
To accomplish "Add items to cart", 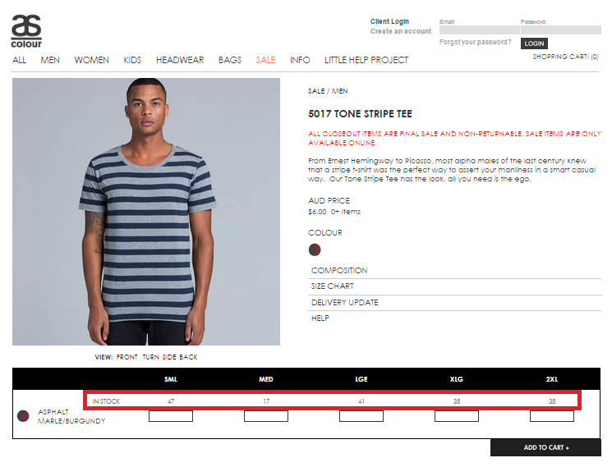I will point(545,447).
